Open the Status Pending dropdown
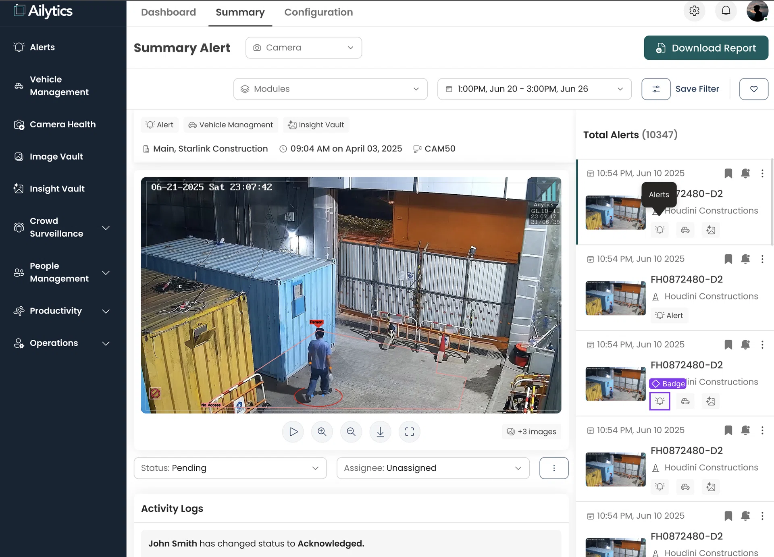The height and width of the screenshot is (557, 774). coord(230,468)
